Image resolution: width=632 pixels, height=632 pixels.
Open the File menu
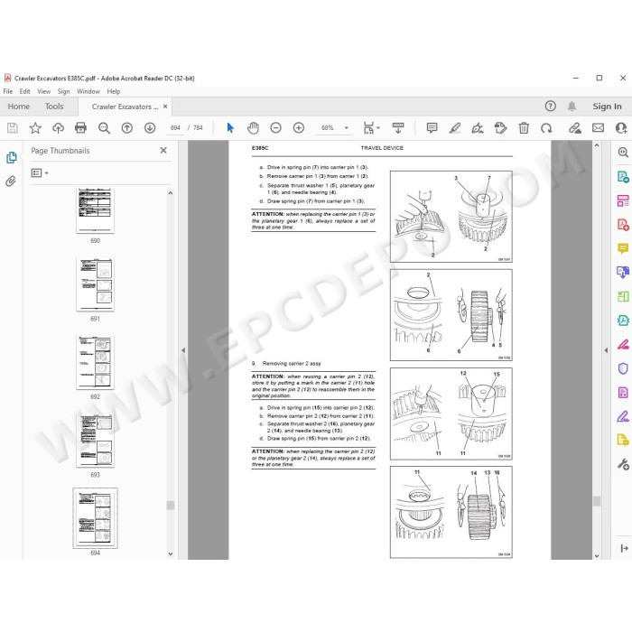(7, 91)
